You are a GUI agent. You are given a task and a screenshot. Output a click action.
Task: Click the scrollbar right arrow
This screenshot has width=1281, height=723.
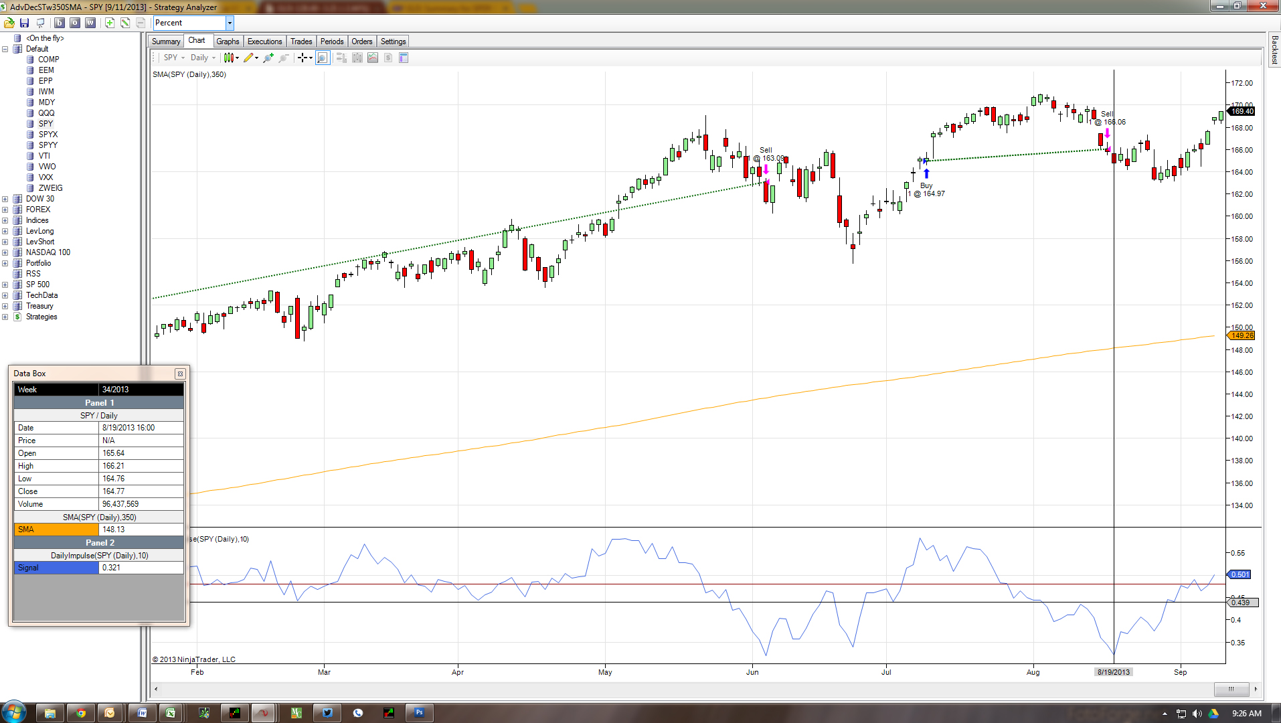coord(1256,689)
